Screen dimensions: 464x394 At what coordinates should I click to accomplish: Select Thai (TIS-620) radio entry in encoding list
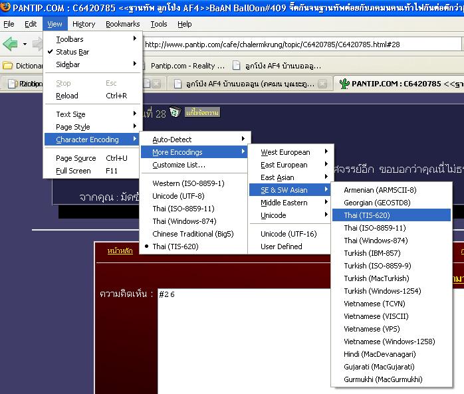193,246
